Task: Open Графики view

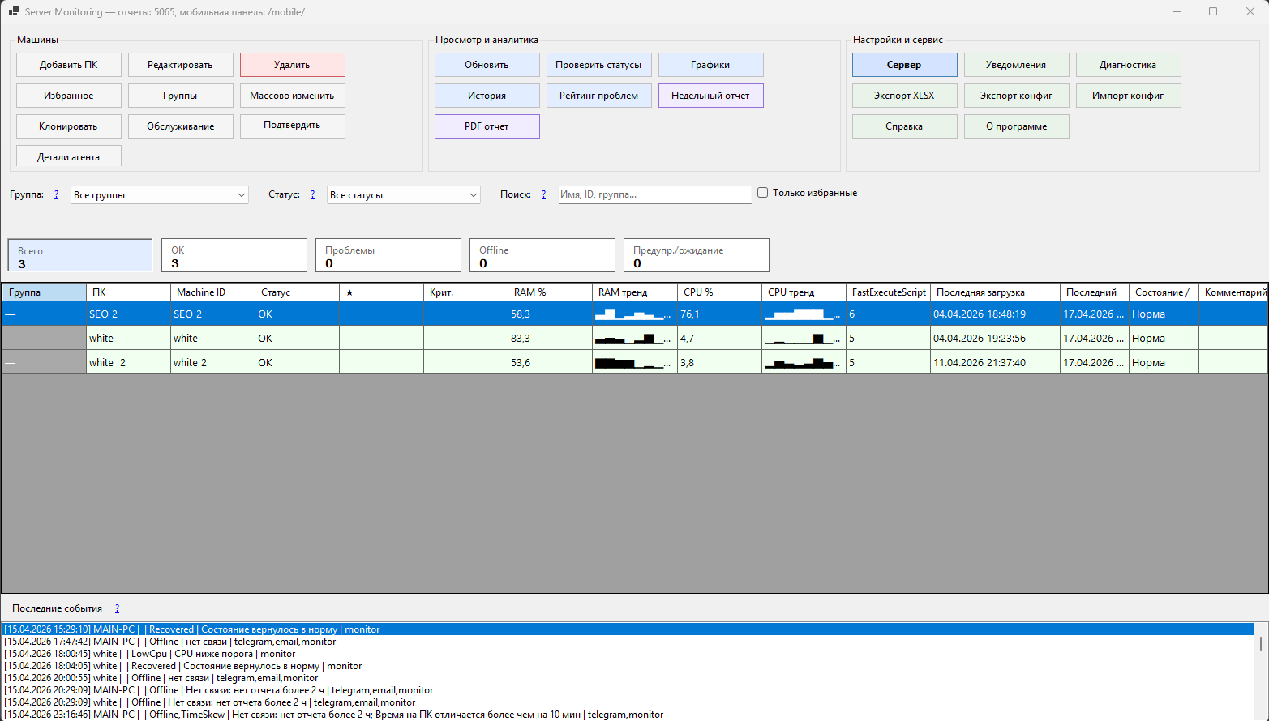Action: (x=711, y=65)
